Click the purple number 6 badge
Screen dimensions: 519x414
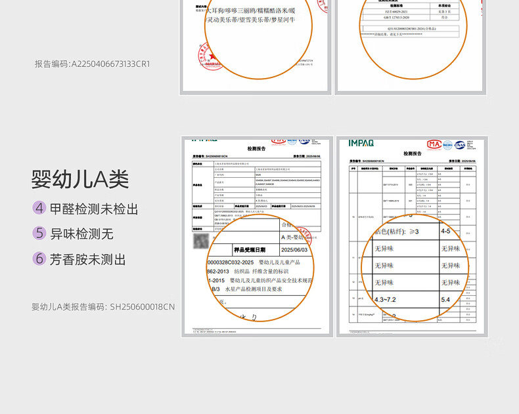click(x=39, y=259)
